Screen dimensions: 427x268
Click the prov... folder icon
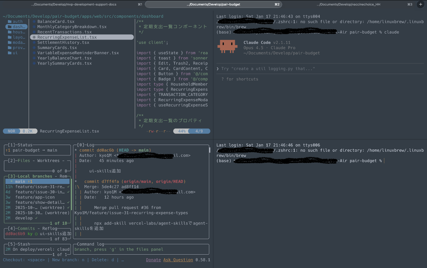click(x=10, y=48)
